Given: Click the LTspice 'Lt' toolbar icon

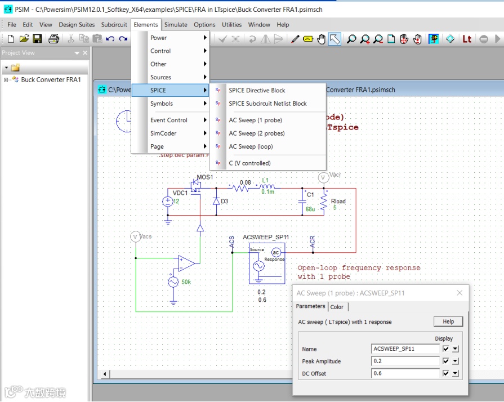Looking at the screenshot, I should (x=467, y=39).
